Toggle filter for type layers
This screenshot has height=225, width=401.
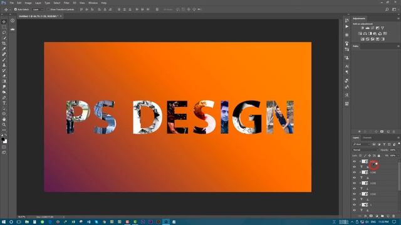[384, 144]
